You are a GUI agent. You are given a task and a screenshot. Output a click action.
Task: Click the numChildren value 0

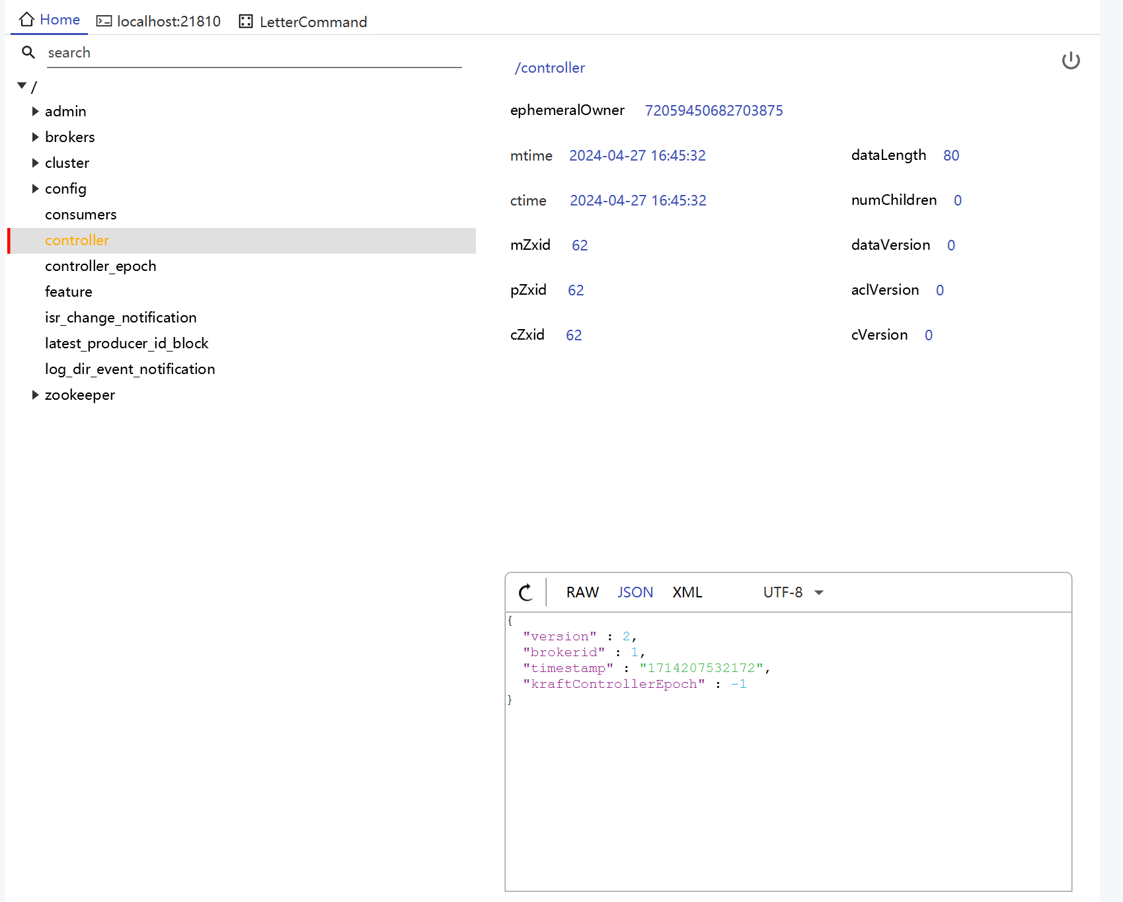pos(958,200)
